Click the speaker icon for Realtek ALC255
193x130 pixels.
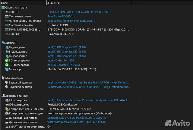7,87
